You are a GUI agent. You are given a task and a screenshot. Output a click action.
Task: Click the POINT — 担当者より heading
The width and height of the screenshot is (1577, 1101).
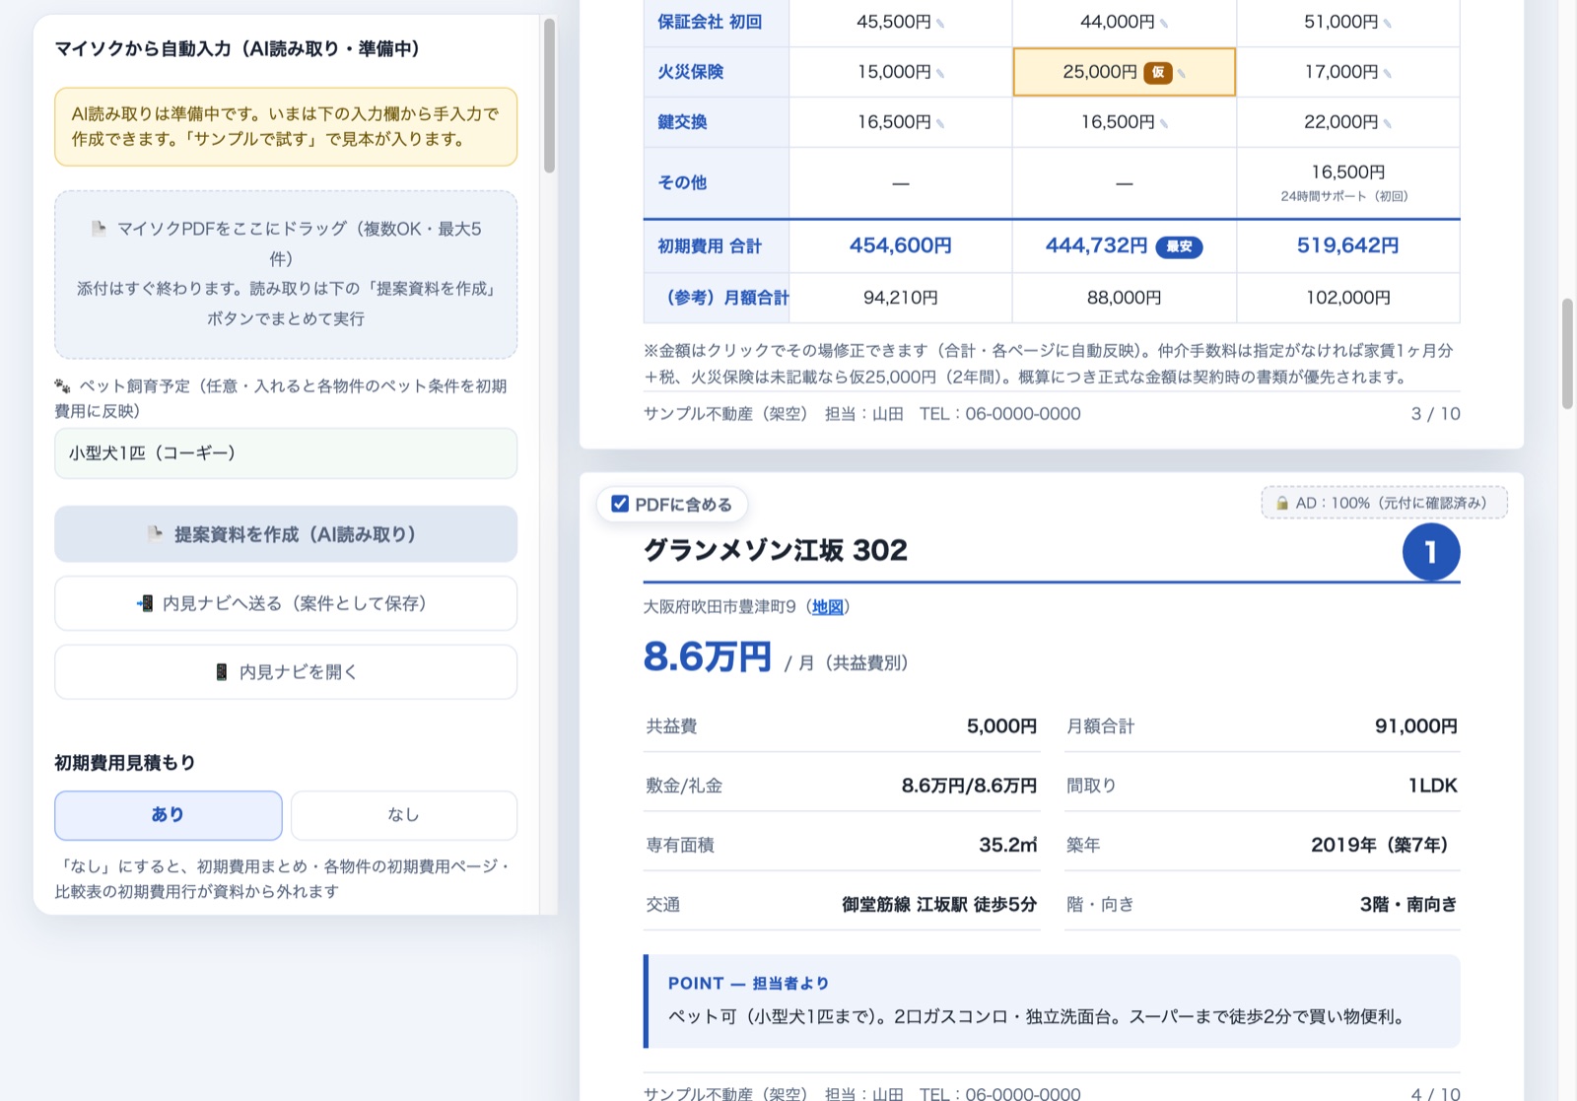coord(749,984)
